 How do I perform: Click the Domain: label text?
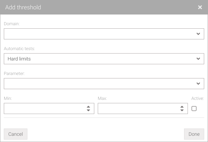pyautogui.click(x=12, y=24)
